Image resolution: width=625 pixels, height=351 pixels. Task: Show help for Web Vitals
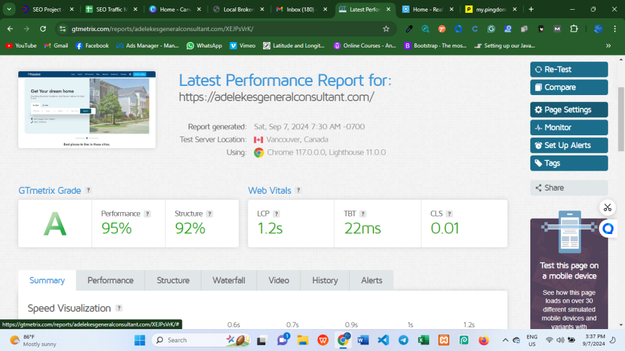[298, 190]
